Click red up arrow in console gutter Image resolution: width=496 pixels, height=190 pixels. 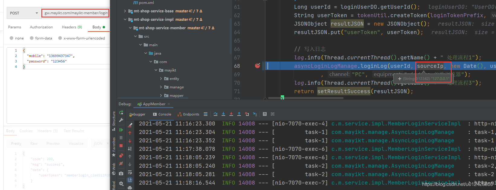pos(130,133)
